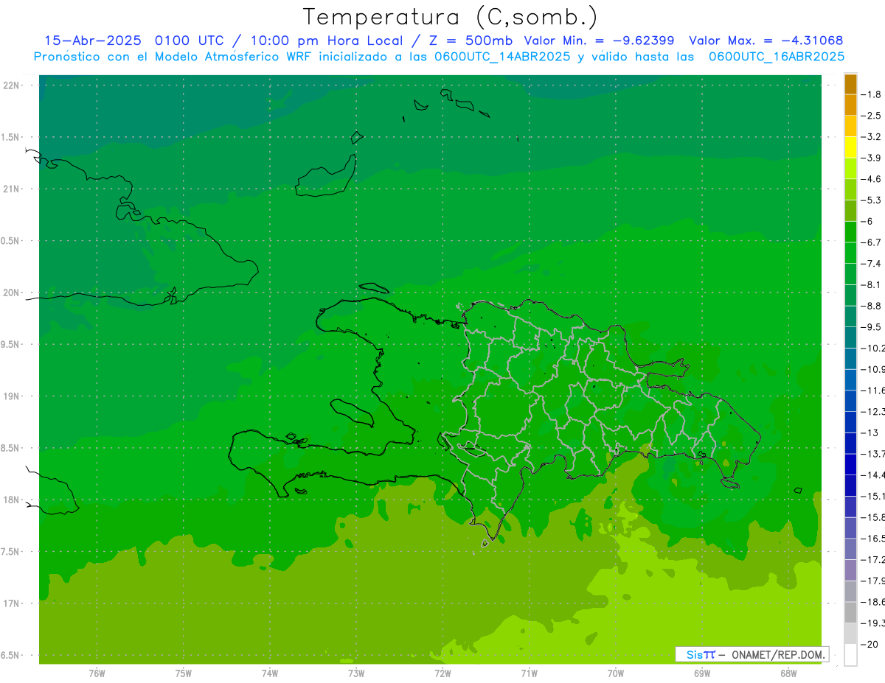Click the -7.4 colorbar value
885x683 pixels.
click(872, 264)
